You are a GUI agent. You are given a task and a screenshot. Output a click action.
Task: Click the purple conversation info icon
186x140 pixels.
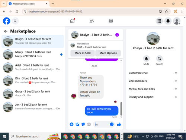coord(117,35)
